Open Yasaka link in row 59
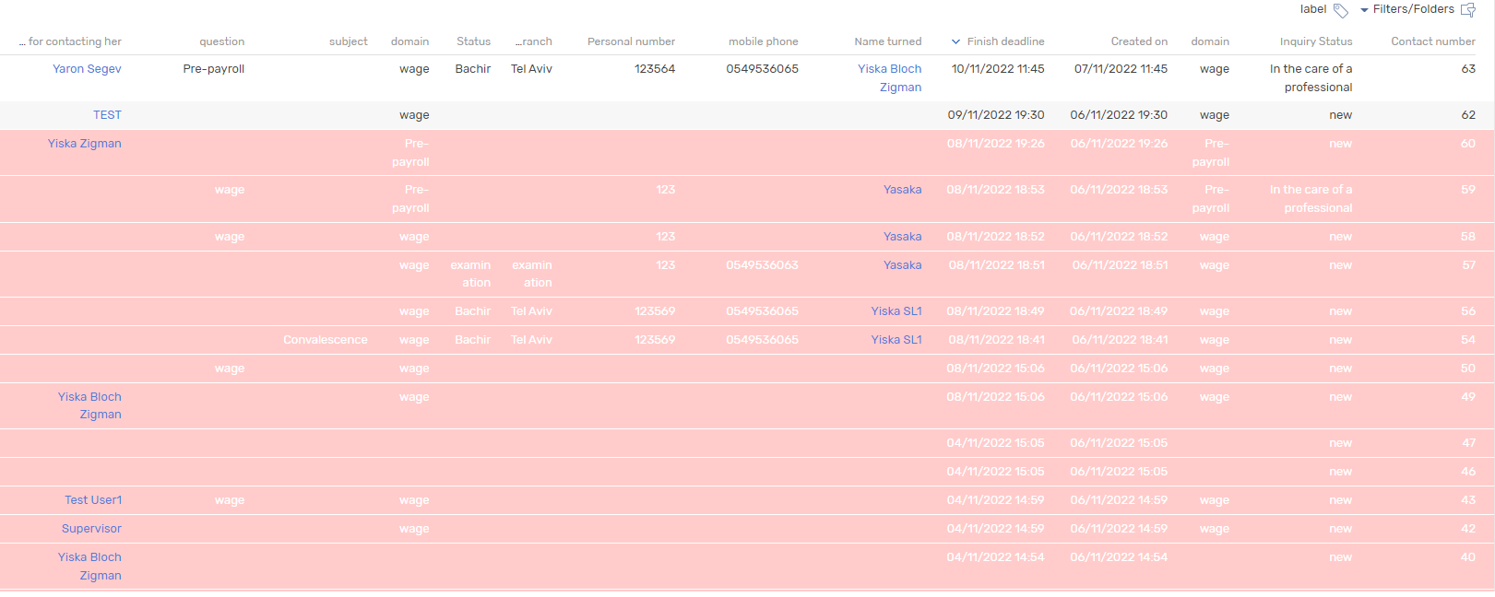This screenshot has height=597, width=1495. (x=902, y=190)
